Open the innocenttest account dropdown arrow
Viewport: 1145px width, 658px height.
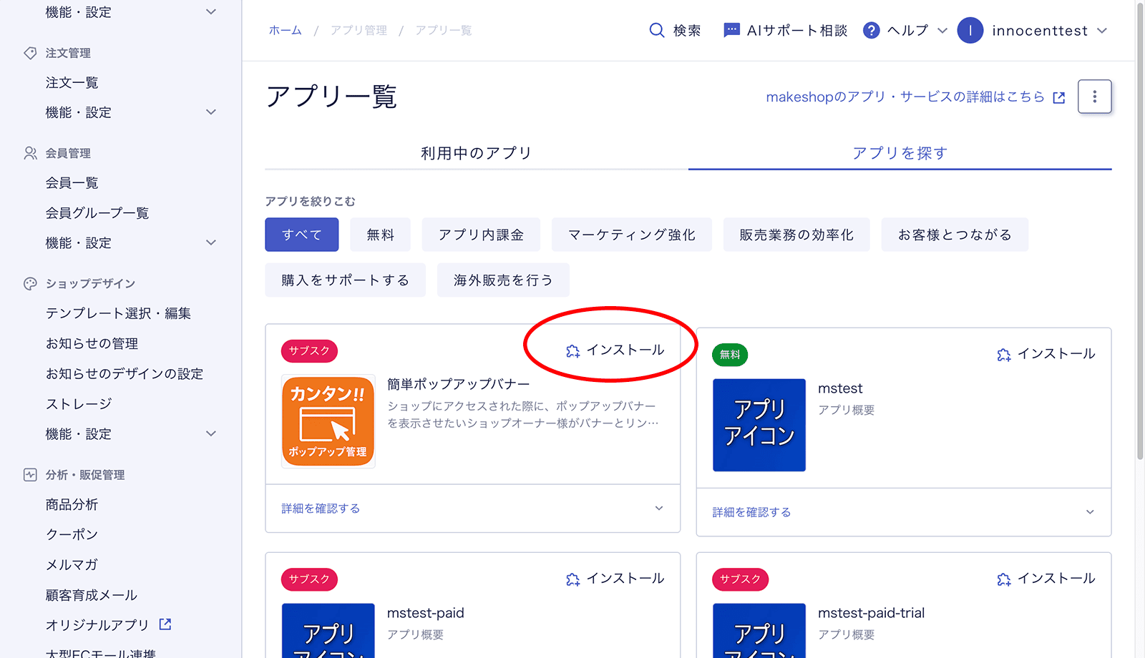pos(1102,31)
